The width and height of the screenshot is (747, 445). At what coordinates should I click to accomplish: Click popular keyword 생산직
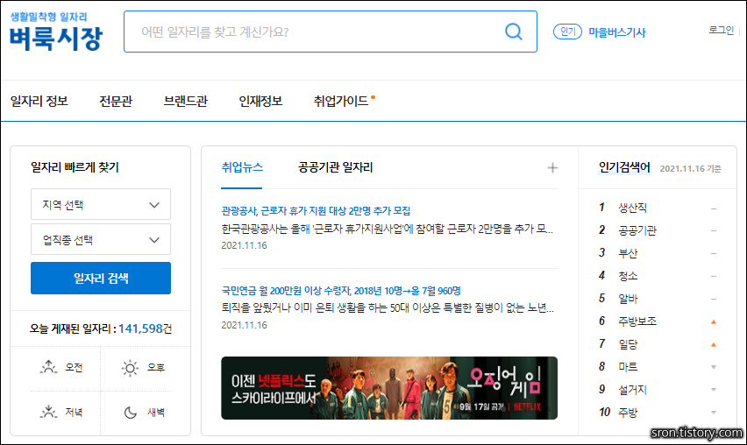(632, 208)
